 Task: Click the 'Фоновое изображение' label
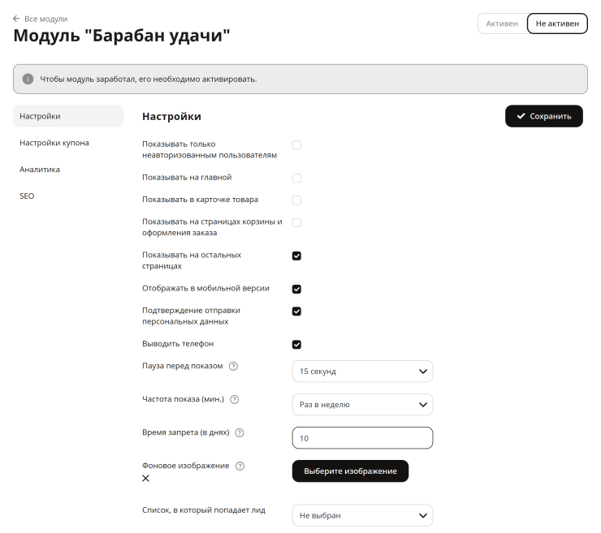185,466
